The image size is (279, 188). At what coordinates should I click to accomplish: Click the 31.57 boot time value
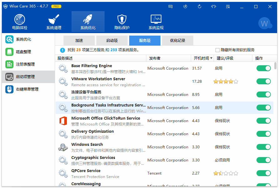point(197,68)
